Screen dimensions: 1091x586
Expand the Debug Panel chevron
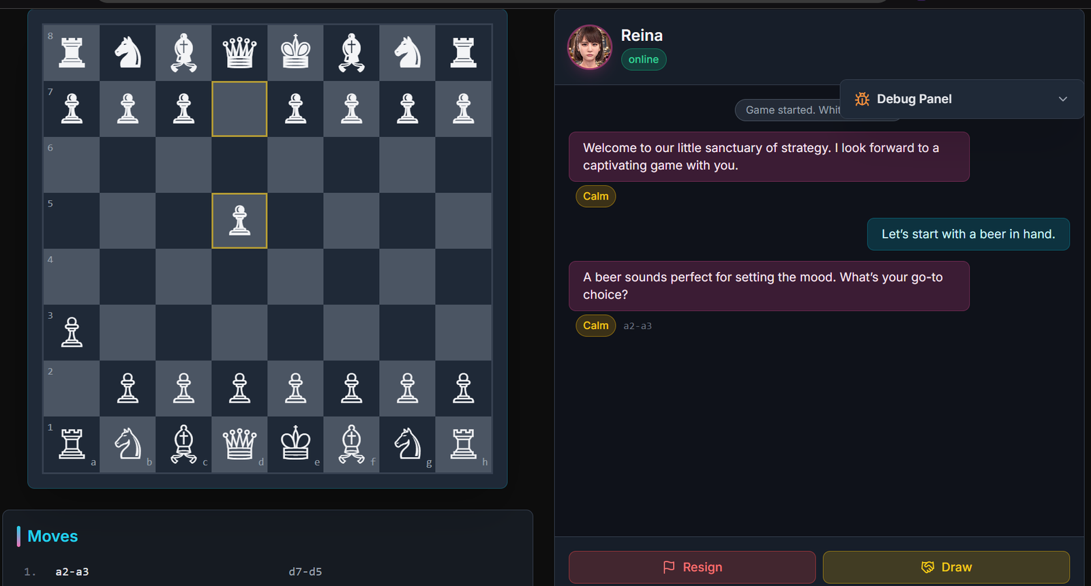[1062, 99]
